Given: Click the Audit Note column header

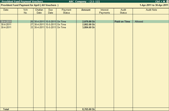Looking at the screenshot, I should 151,10.
